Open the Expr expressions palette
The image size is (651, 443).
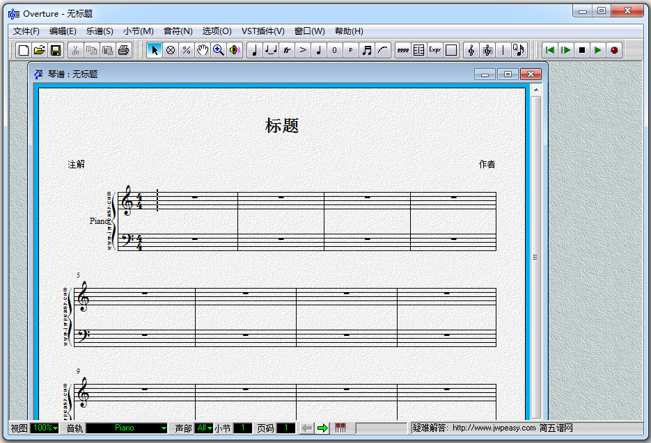(435, 50)
